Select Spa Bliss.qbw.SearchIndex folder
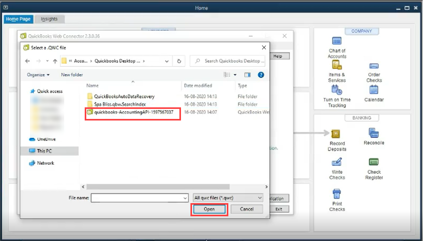 click(x=120, y=104)
